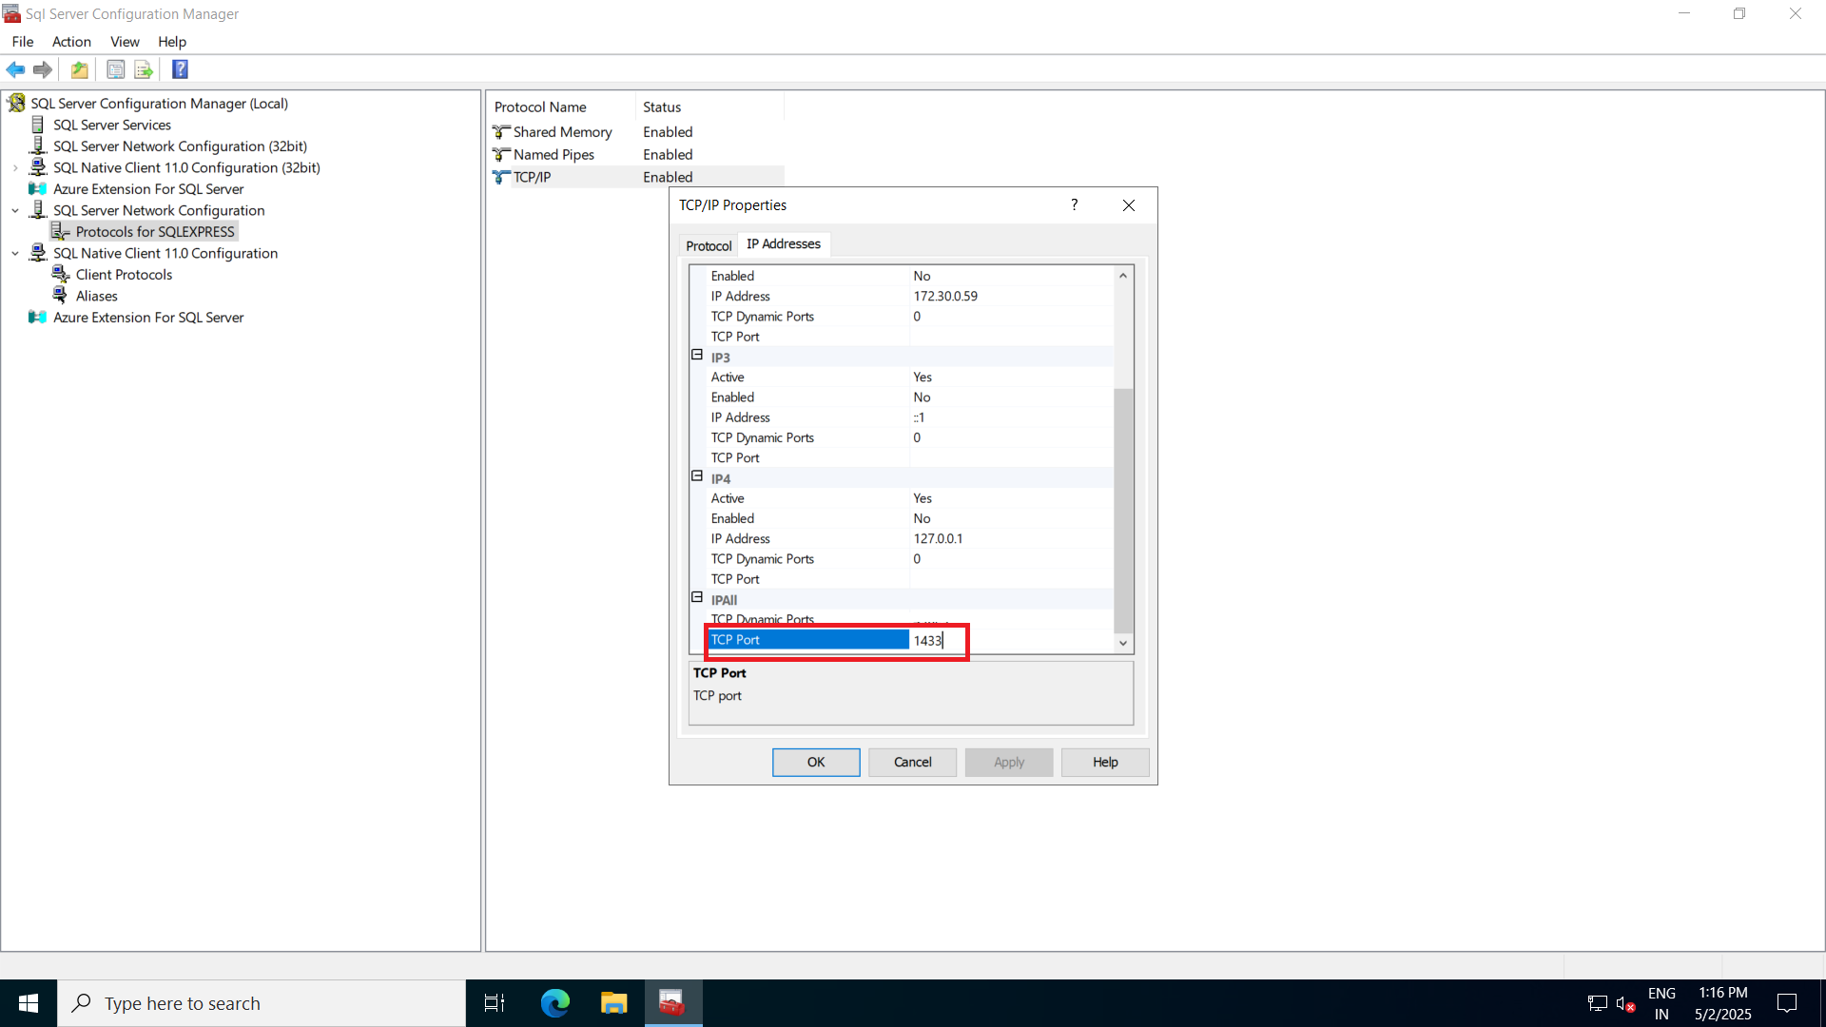The image size is (1826, 1027).
Task: Click the Show/Hide Console Tree icon
Action: click(115, 69)
